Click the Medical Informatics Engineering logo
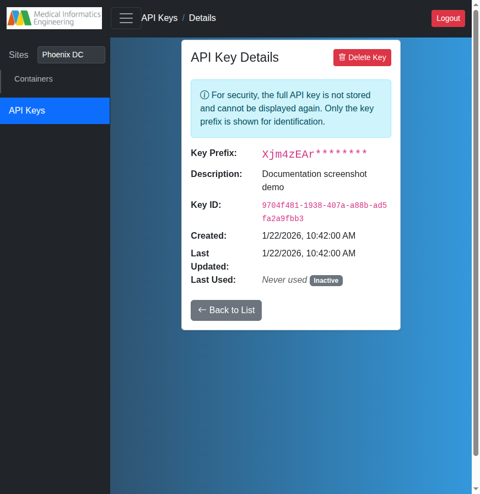The image size is (480, 494). 54,18
